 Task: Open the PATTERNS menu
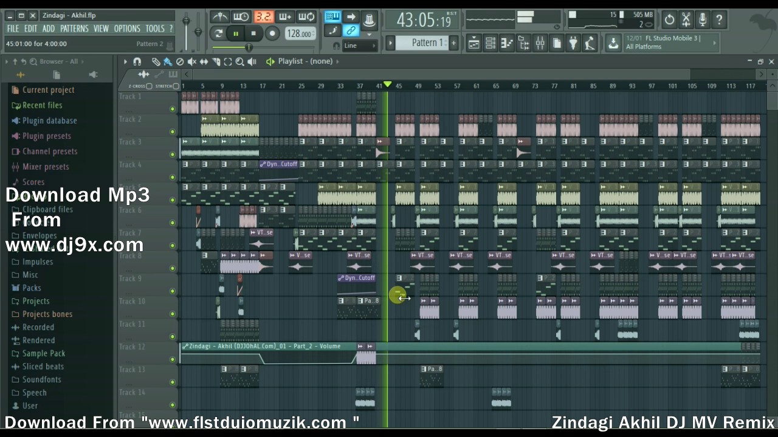pos(74,29)
